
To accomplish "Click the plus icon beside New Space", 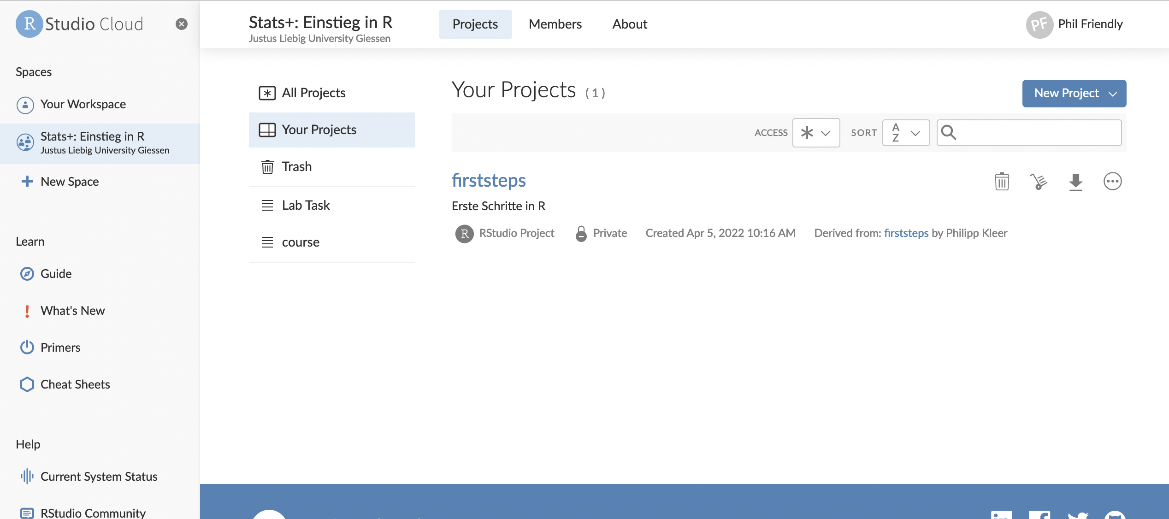I will [x=27, y=181].
